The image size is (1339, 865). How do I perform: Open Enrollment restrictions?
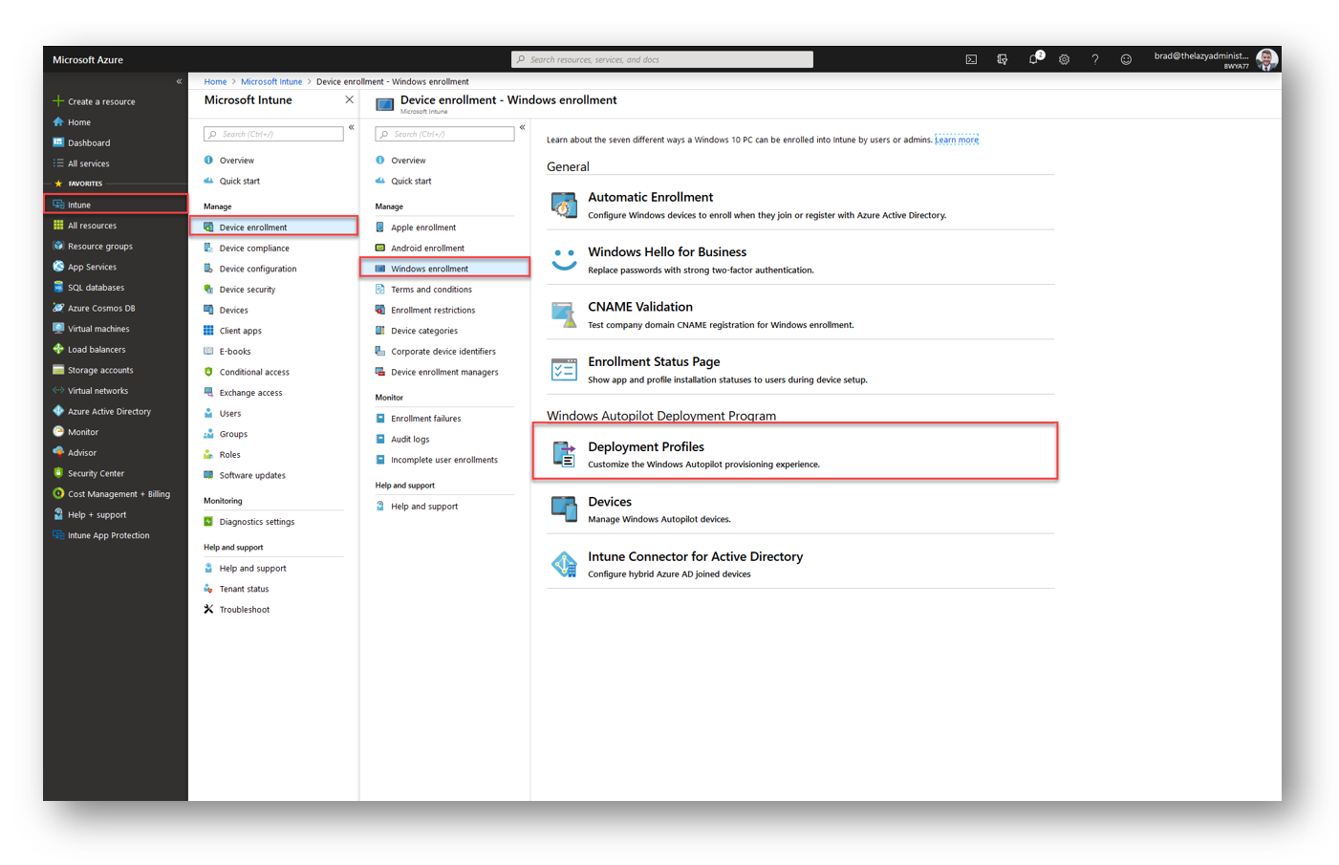433,310
